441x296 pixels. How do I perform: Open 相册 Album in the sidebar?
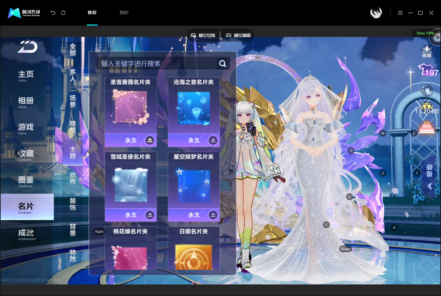pos(26,102)
